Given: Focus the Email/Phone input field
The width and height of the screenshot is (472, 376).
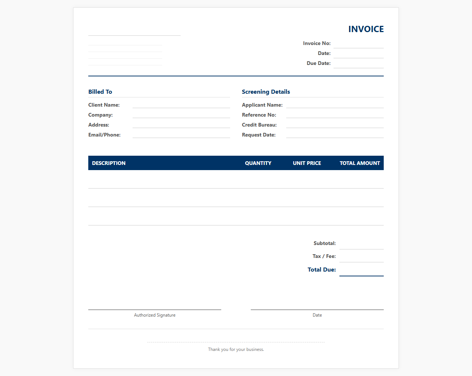Looking at the screenshot, I should point(181,135).
